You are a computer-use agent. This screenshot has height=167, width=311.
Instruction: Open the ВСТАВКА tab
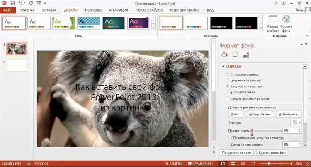[49, 10]
